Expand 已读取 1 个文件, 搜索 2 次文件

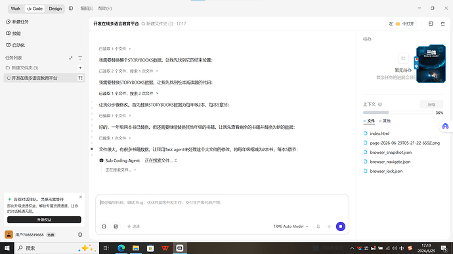[x=128, y=94]
